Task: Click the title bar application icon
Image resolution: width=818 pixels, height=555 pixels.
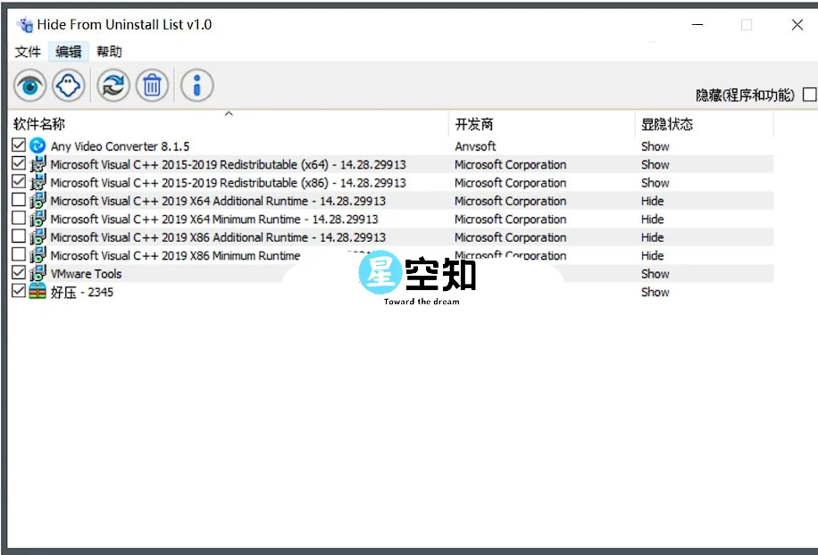Action: [23, 24]
